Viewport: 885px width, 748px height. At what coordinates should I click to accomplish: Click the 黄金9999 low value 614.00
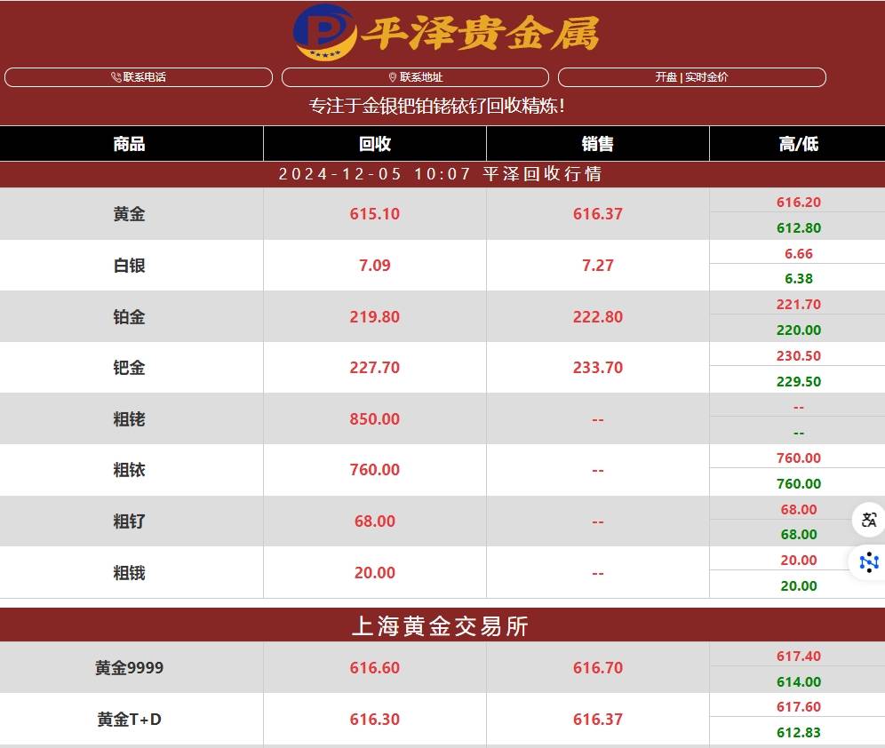(x=799, y=681)
